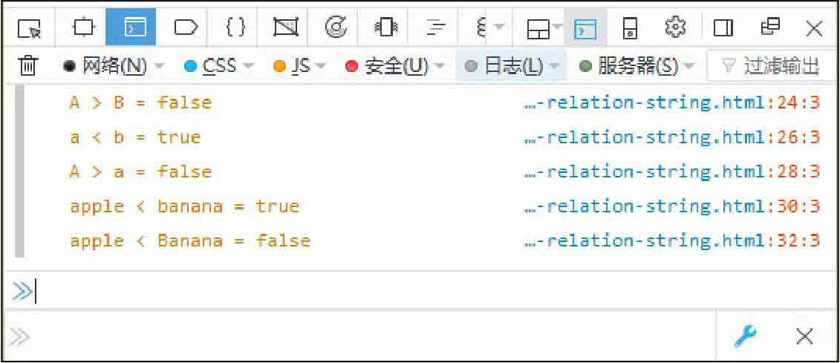The image size is (840, 363).
Task: Open source link relation-string.html:32:3
Action: [672, 241]
